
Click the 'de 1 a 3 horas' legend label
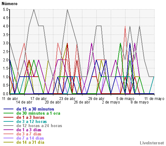pyautogui.click(x=30, y=117)
